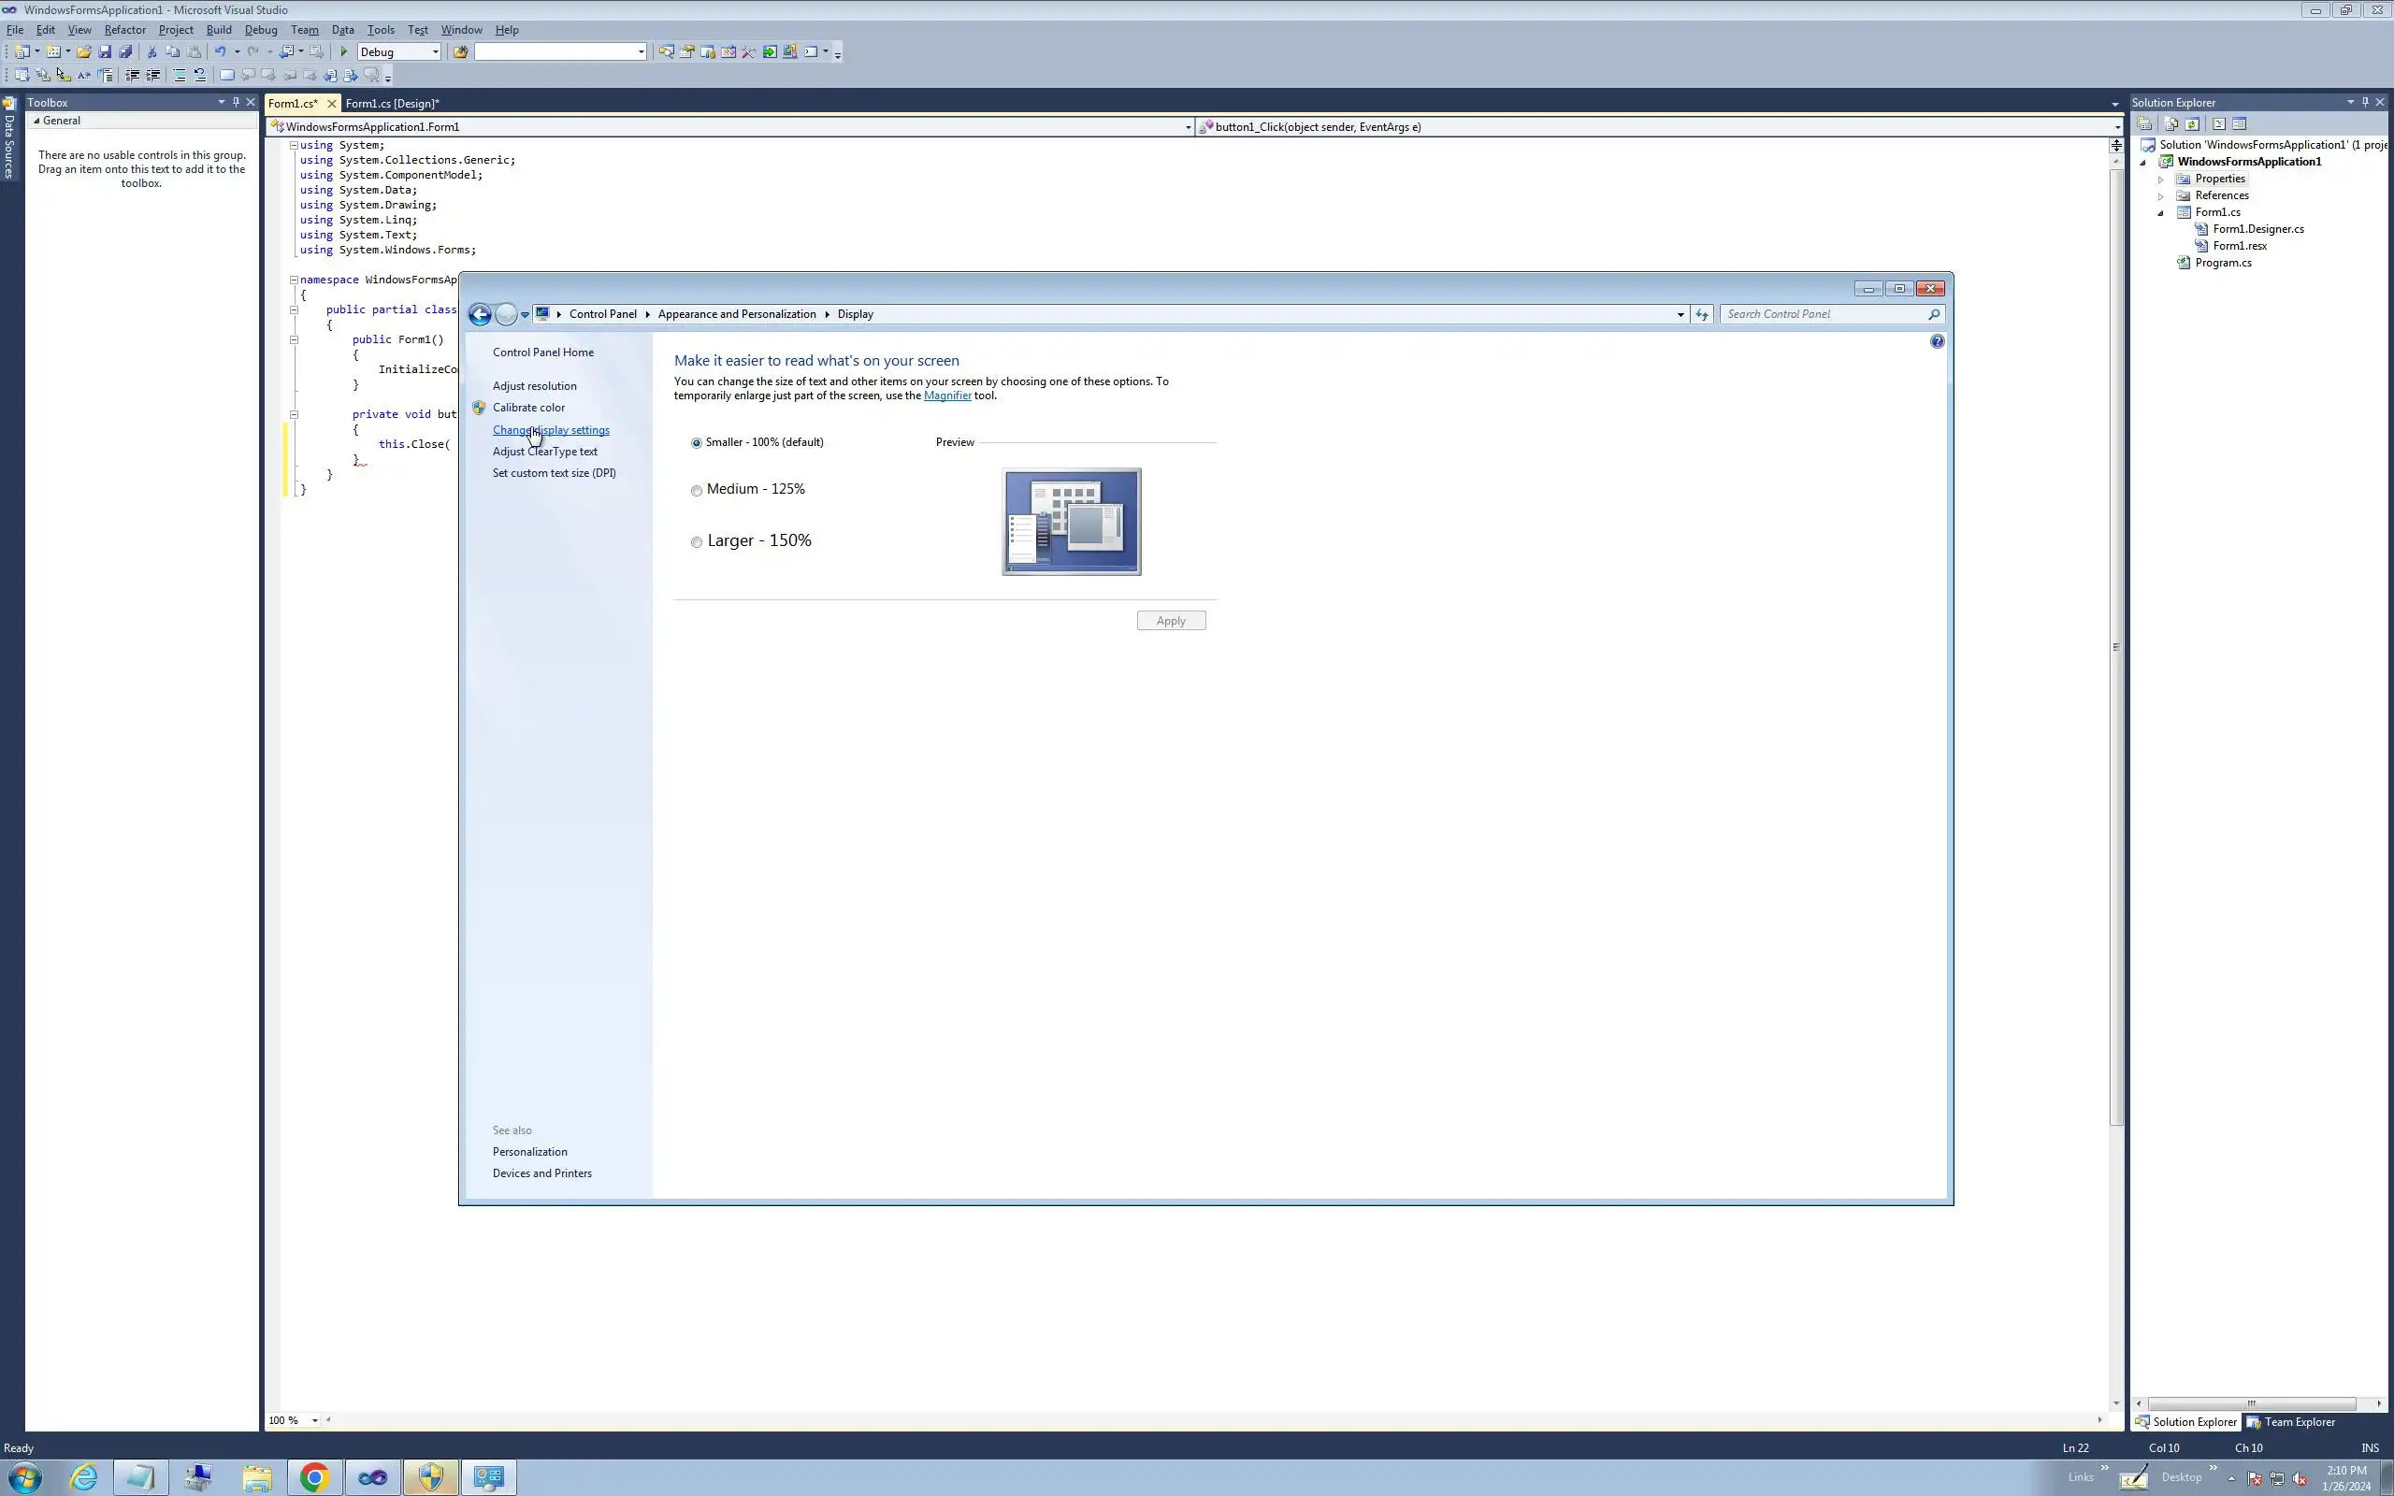
Task: Click Comment out selected lines icon
Action: coord(179,75)
